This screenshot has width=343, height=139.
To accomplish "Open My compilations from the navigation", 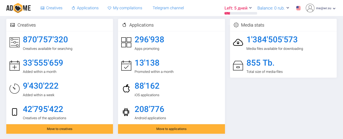I will click(x=125, y=8).
